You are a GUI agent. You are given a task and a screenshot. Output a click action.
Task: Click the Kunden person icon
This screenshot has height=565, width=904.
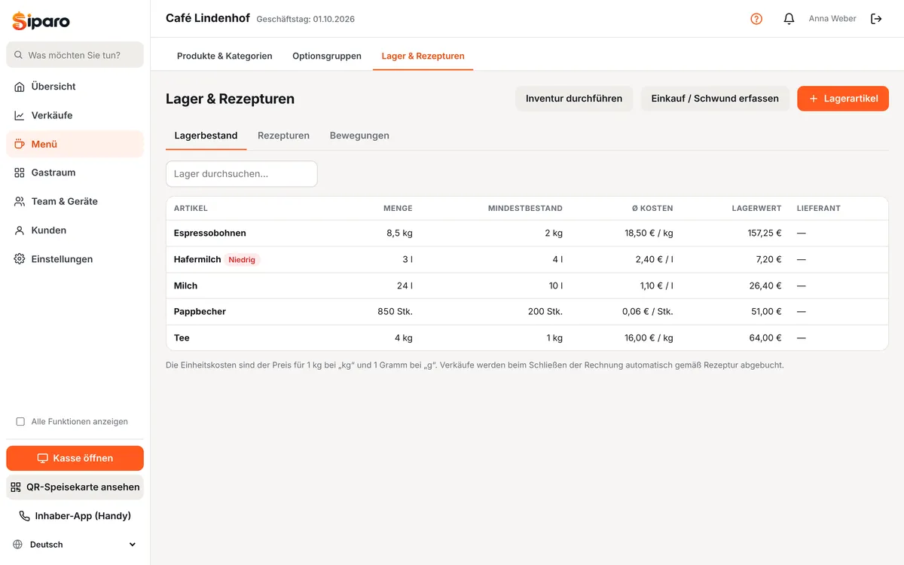pyautogui.click(x=20, y=231)
